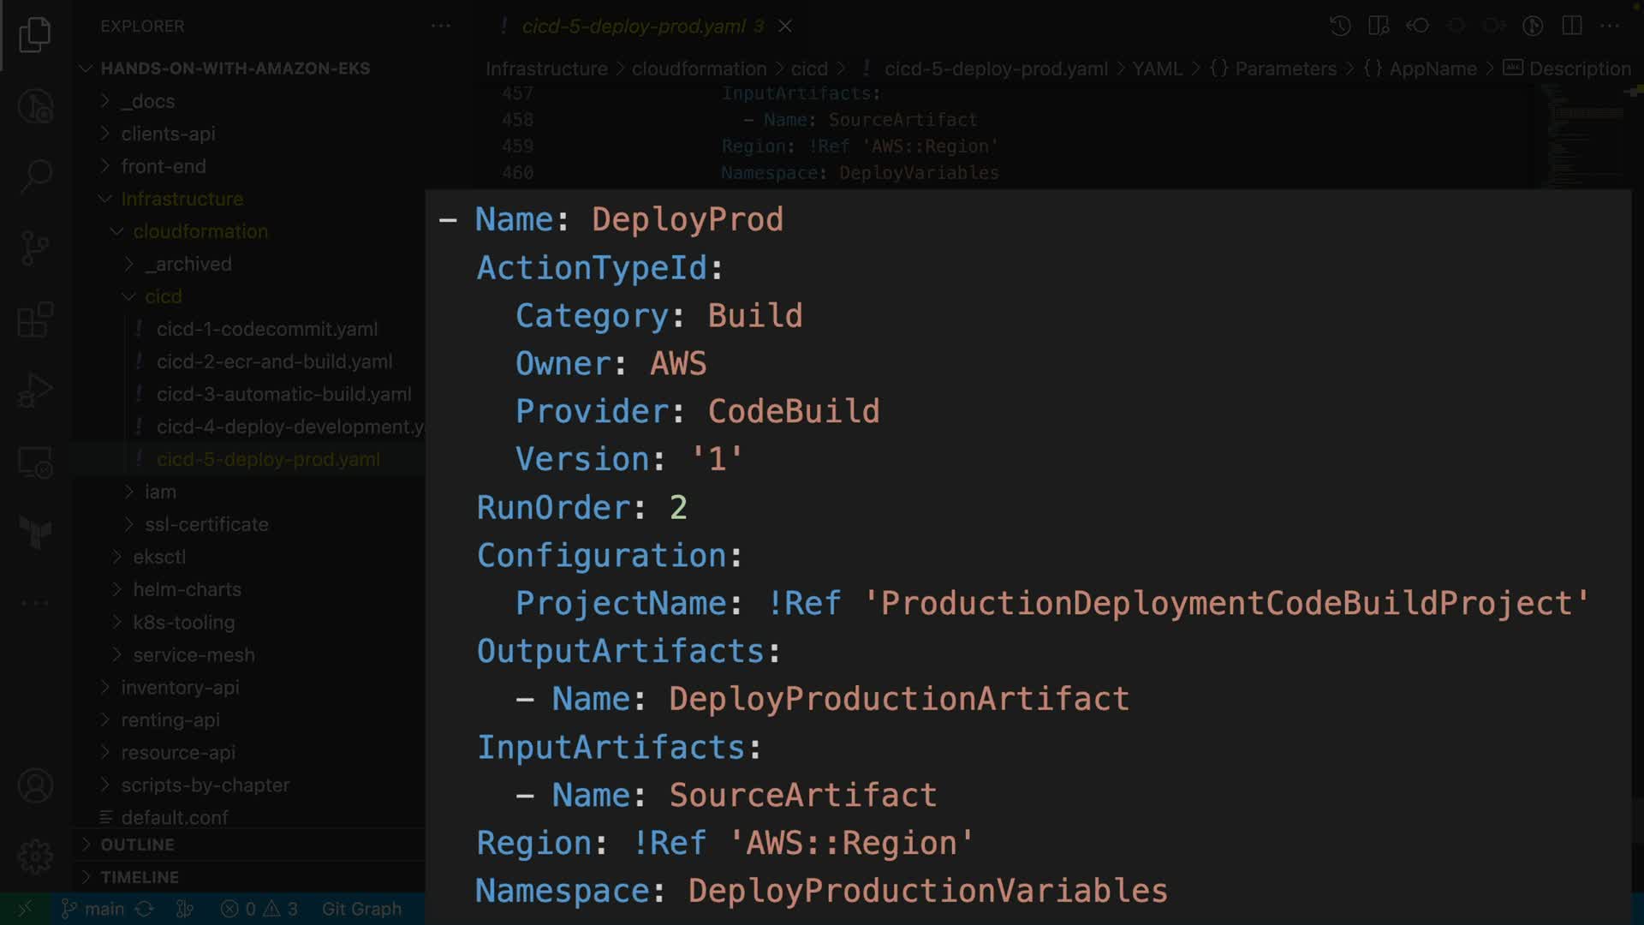Open Git Graph from status bar
Screen dimensions: 1644x925
361,909
